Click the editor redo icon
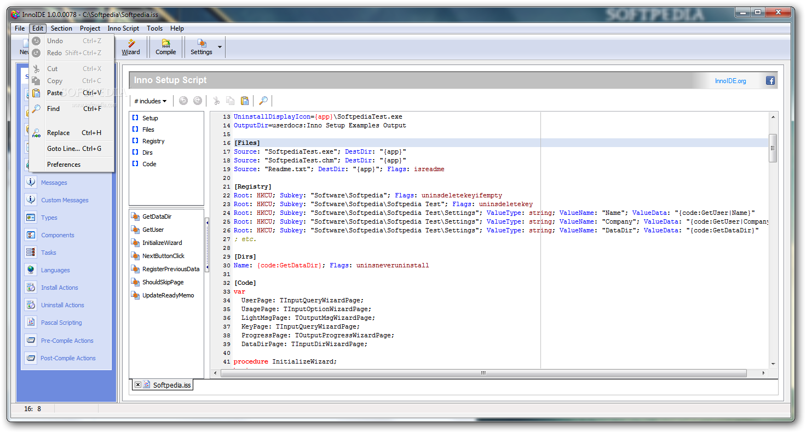 tap(198, 101)
